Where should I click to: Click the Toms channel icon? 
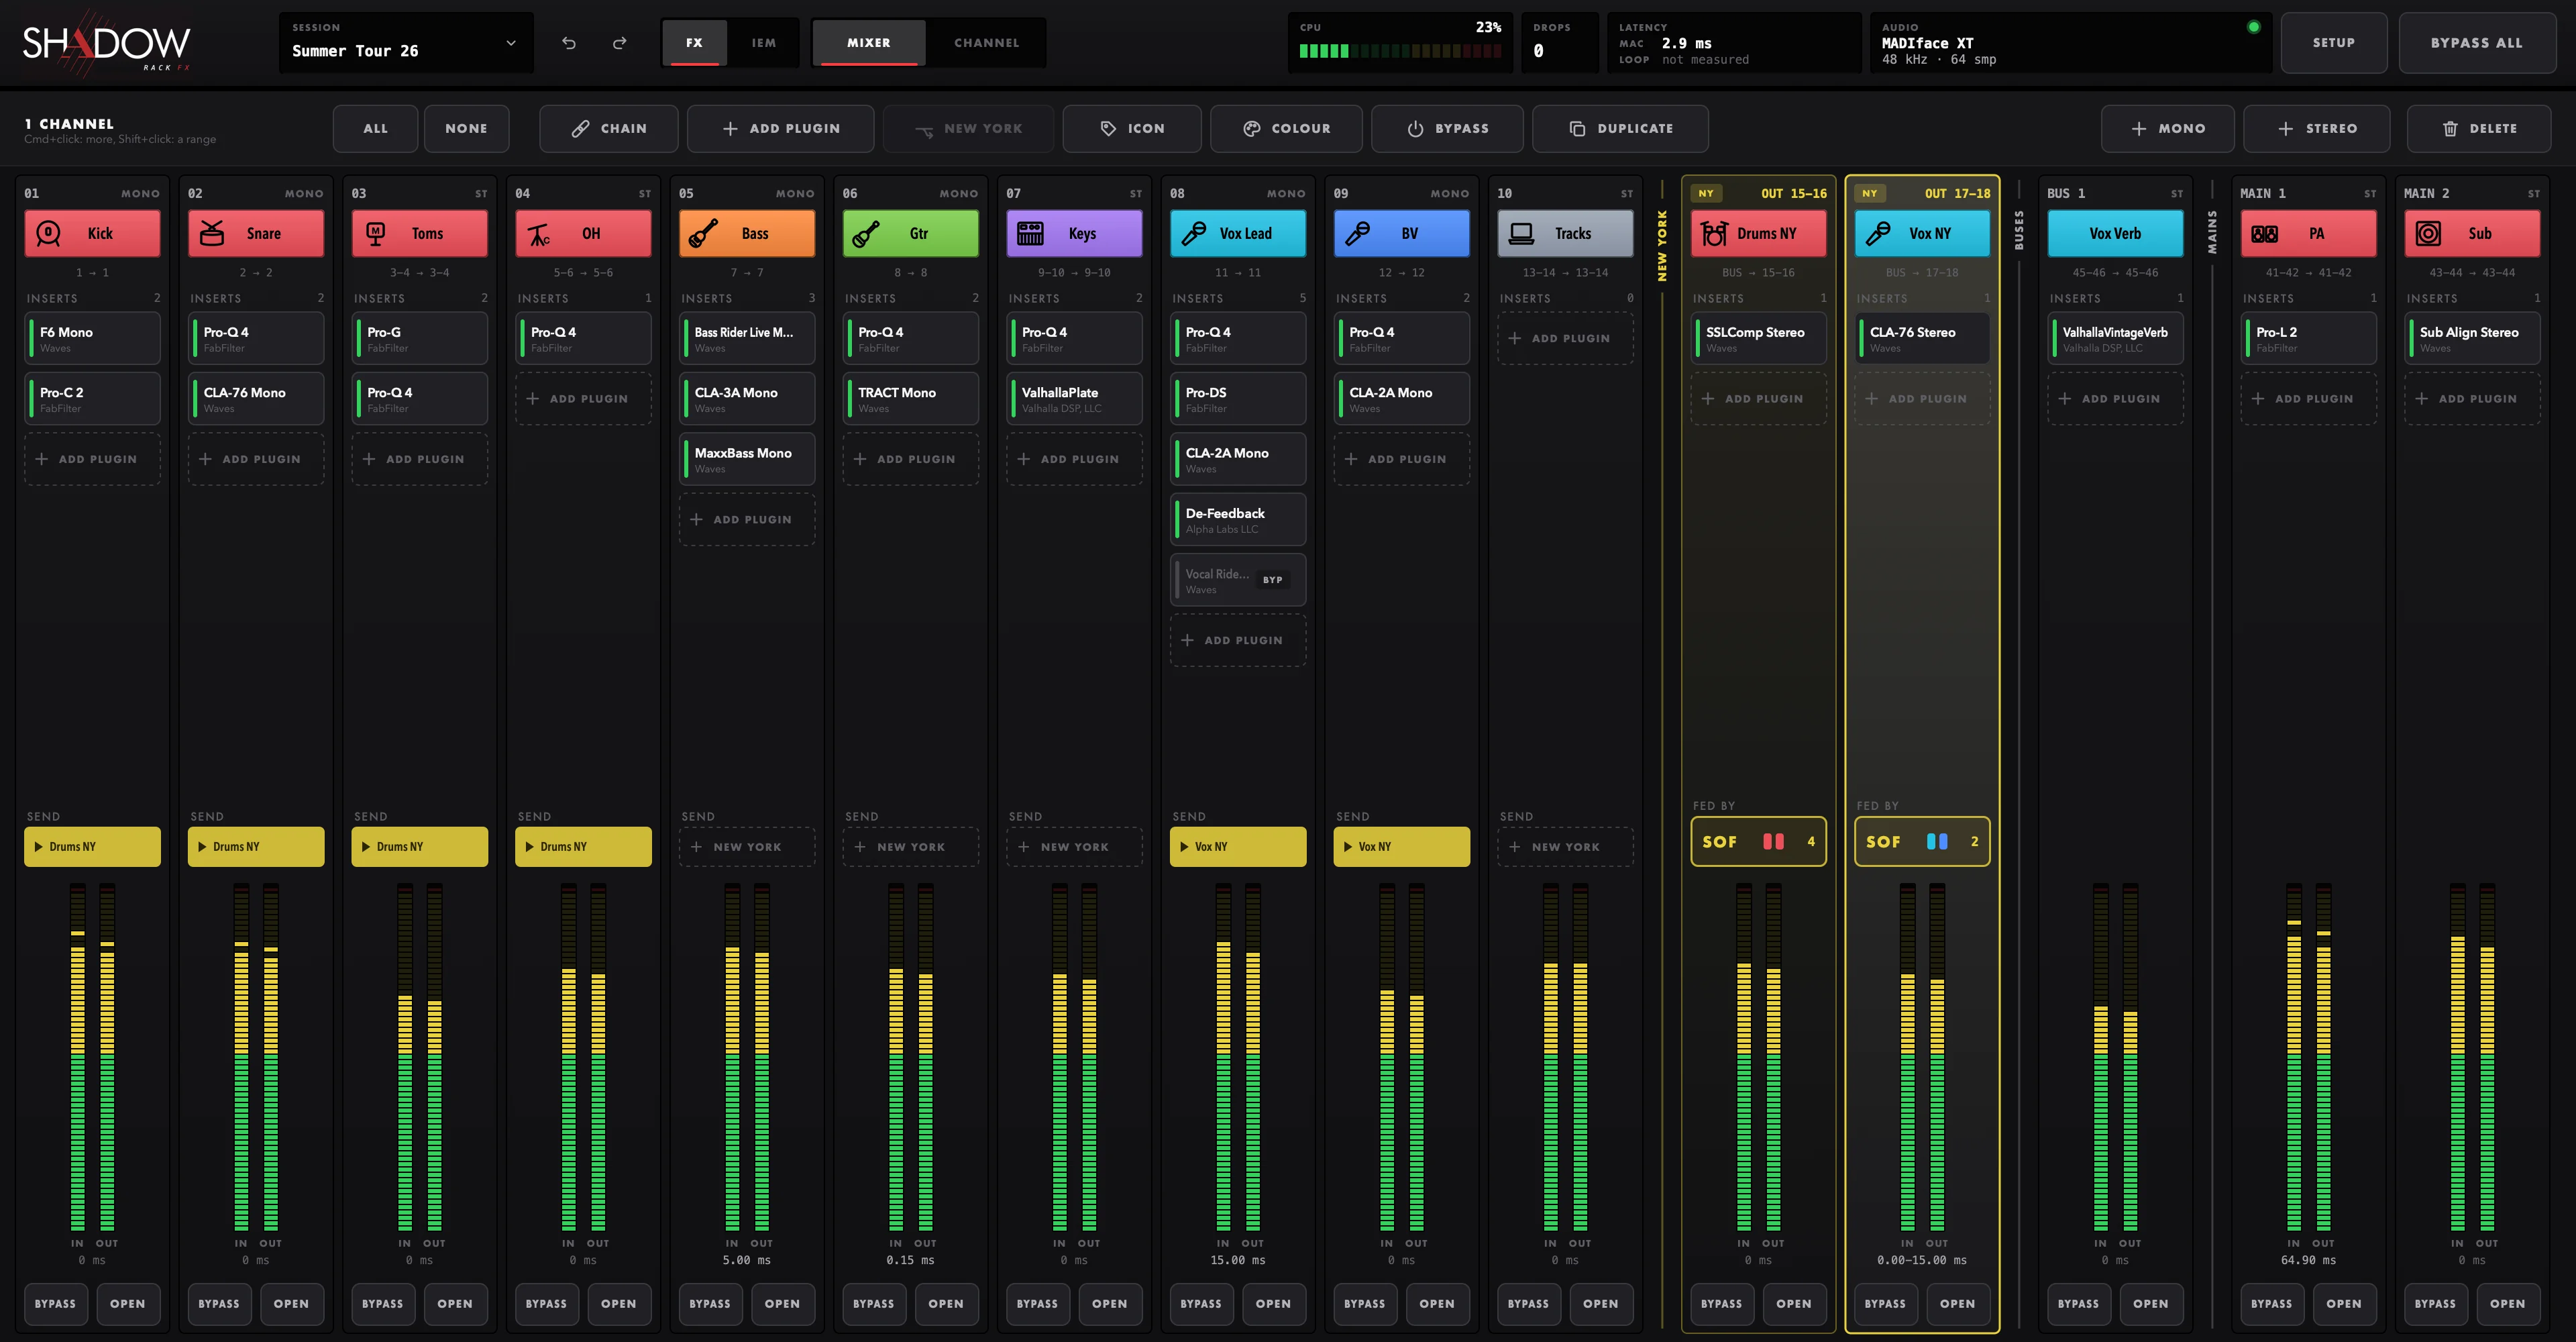376,233
